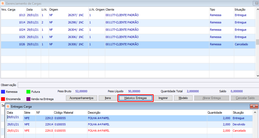Click origin number 26306/ 1NC
259x138 pixels.
click(76, 37)
